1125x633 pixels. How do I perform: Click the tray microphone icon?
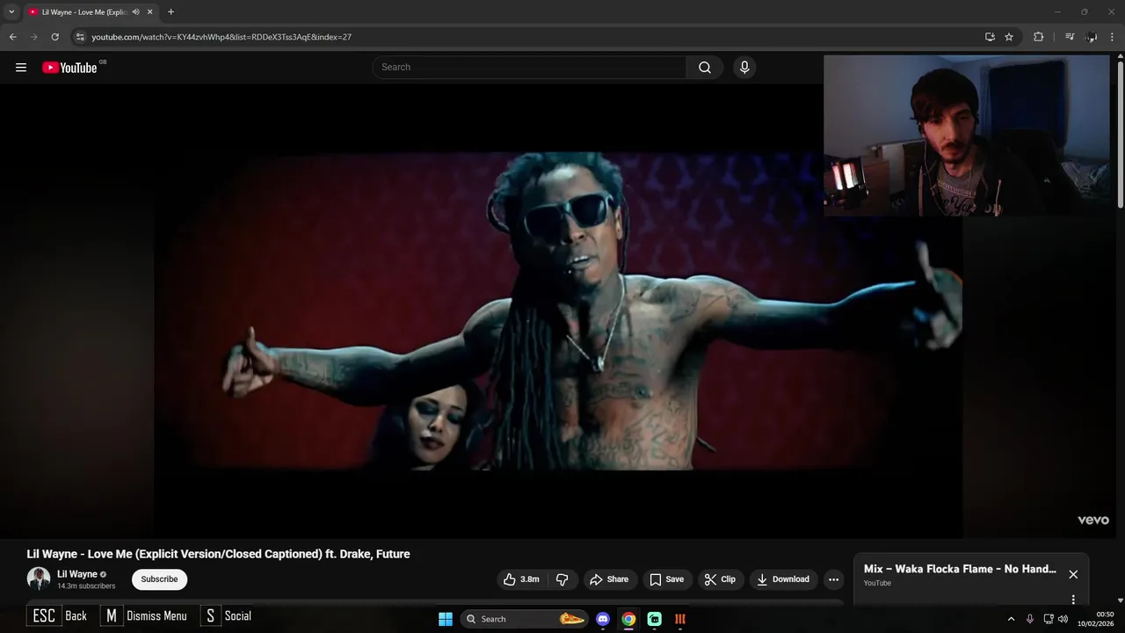(1030, 619)
